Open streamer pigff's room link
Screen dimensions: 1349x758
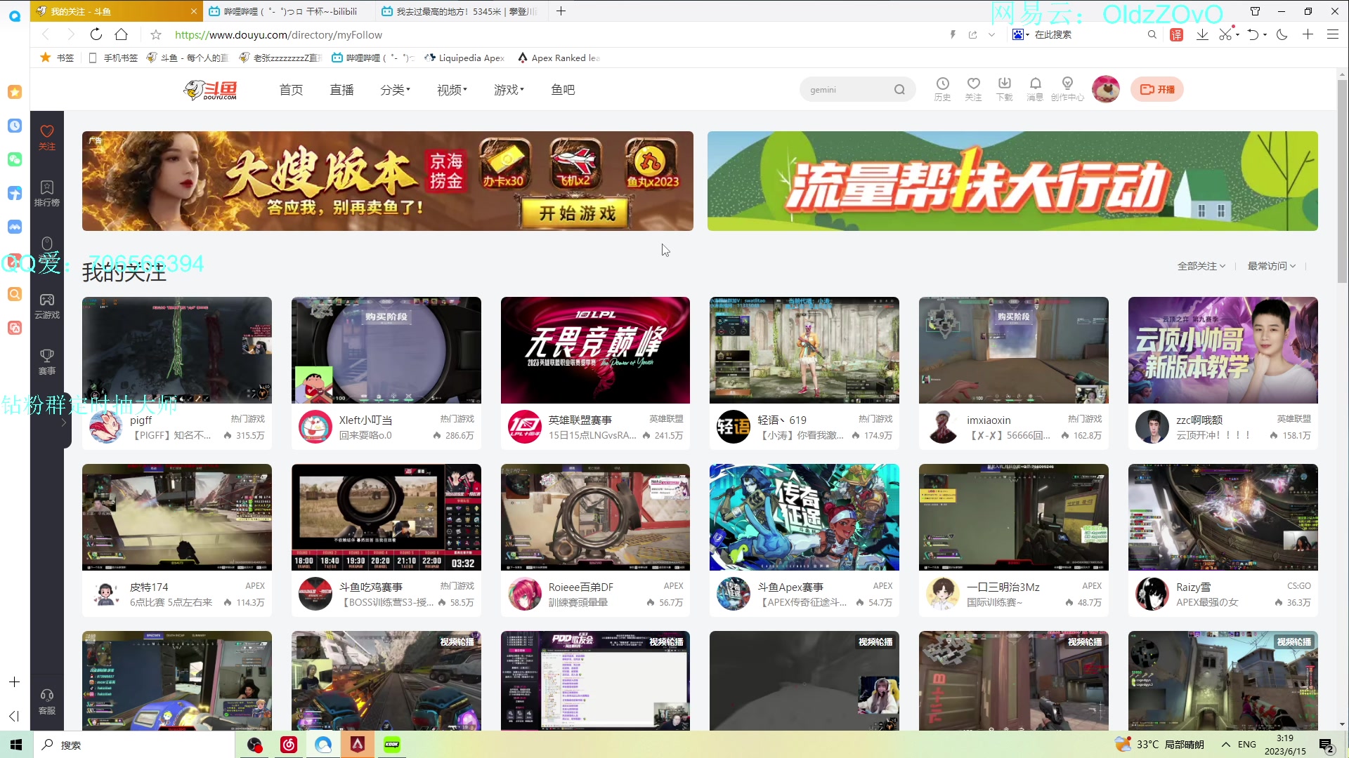pyautogui.click(x=141, y=420)
